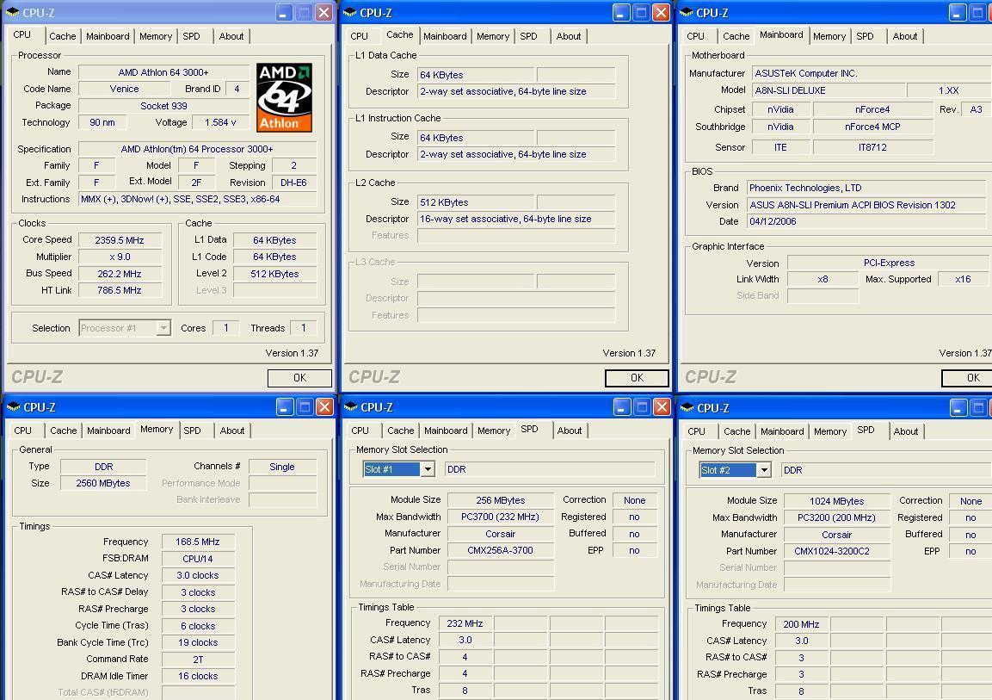Viewport: 992px width, 700px height.
Task: Click the AMD Athlon 64 logo
Action: point(284,97)
